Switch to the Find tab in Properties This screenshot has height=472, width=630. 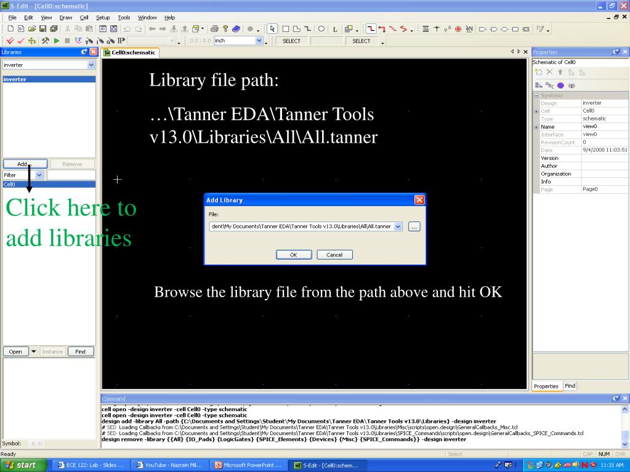point(570,386)
